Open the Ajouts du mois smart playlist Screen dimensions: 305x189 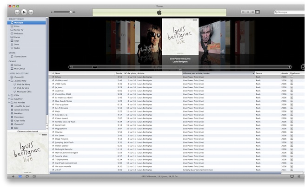coord(27,110)
